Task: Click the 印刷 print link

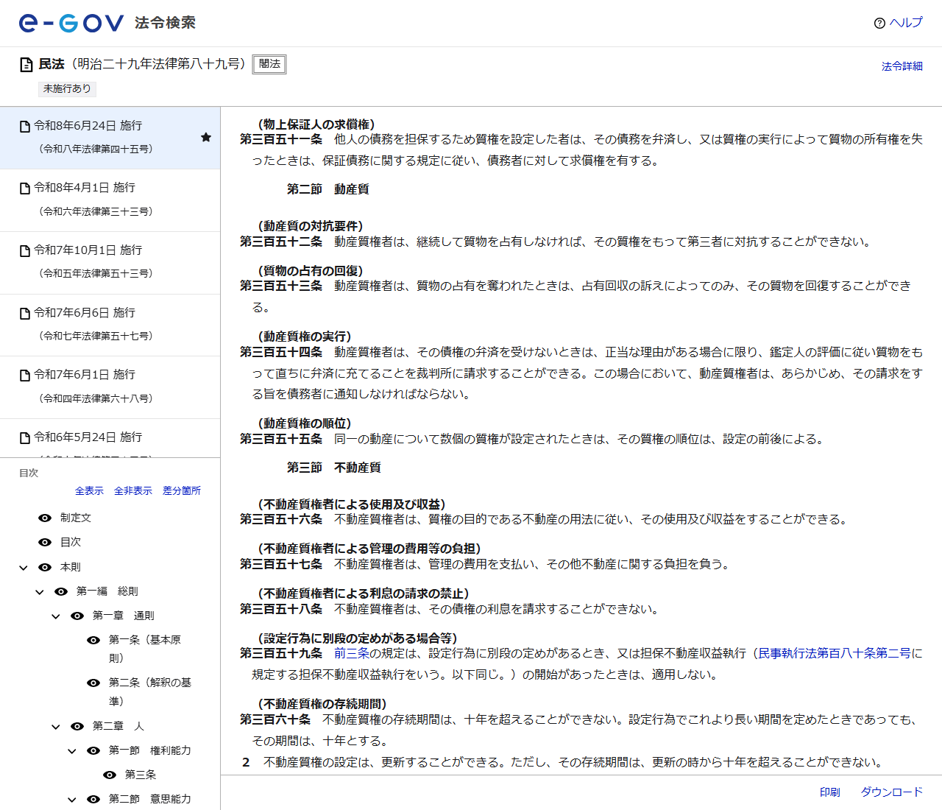Action: pyautogui.click(x=830, y=792)
